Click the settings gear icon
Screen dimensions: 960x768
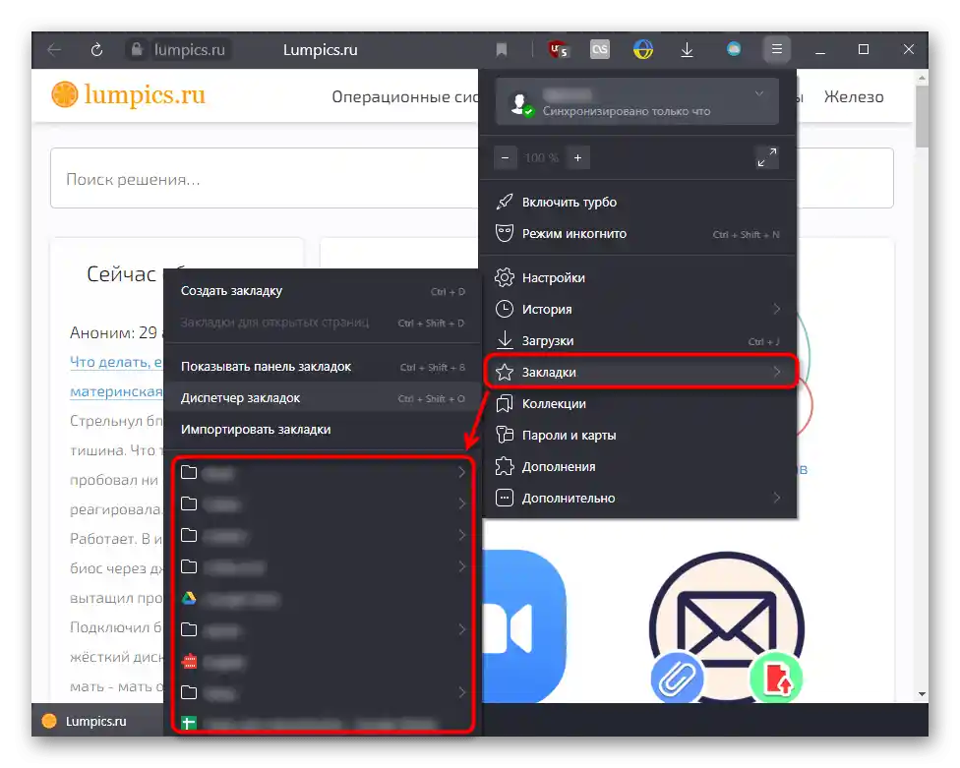[x=505, y=277]
